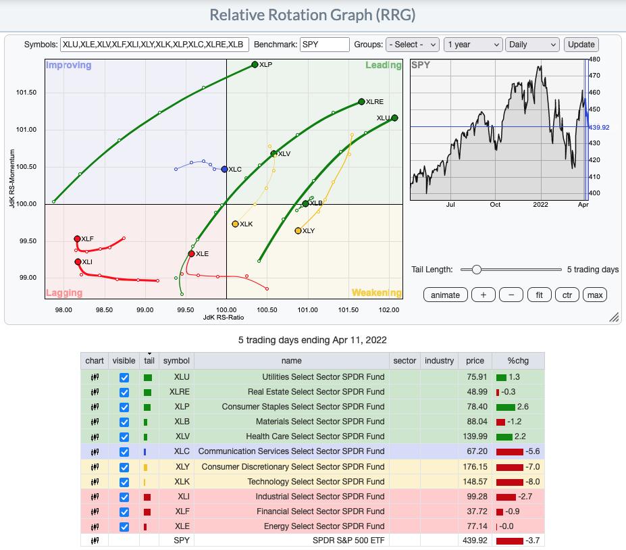Sort table by sector column header
Viewport: 626px width, 550px height.
[405, 361]
